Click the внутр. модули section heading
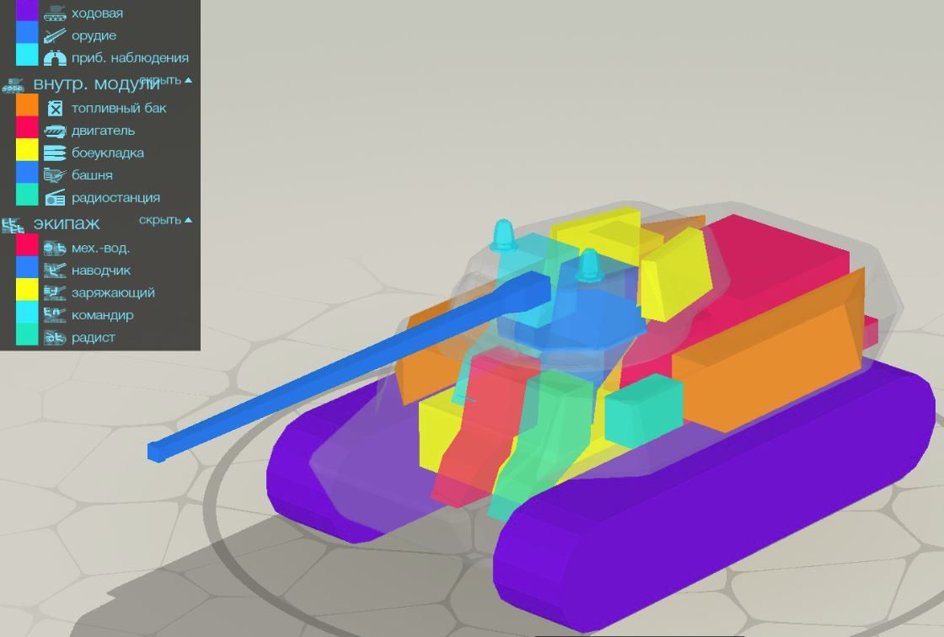Viewport: 944px width, 637px height. click(x=96, y=84)
